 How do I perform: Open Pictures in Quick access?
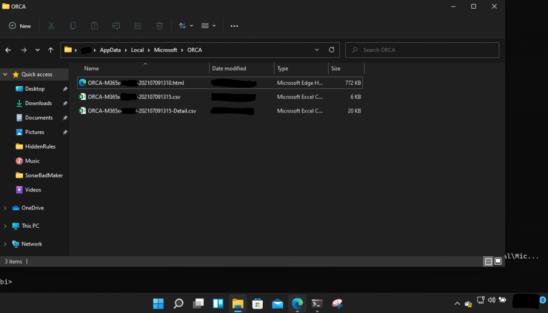coord(35,132)
